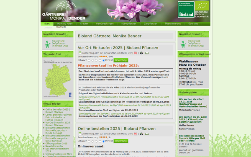The image size is (251, 157).
Task: Open sidebar Vor Ort Einkaufen 2025 post link
Action: 58,124
